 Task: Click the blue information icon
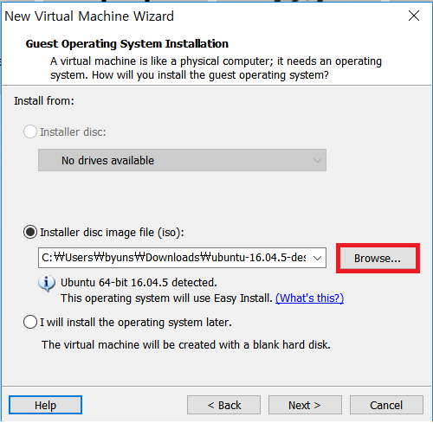click(x=47, y=284)
